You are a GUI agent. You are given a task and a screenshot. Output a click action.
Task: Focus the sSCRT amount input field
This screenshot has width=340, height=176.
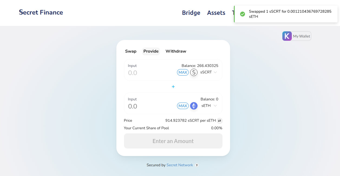point(150,73)
